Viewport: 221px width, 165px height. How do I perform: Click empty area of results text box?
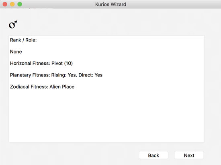[x=106, y=116]
